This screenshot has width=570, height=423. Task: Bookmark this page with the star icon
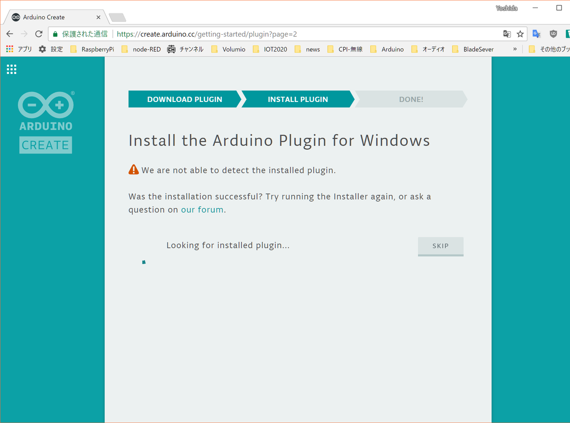[x=520, y=34]
